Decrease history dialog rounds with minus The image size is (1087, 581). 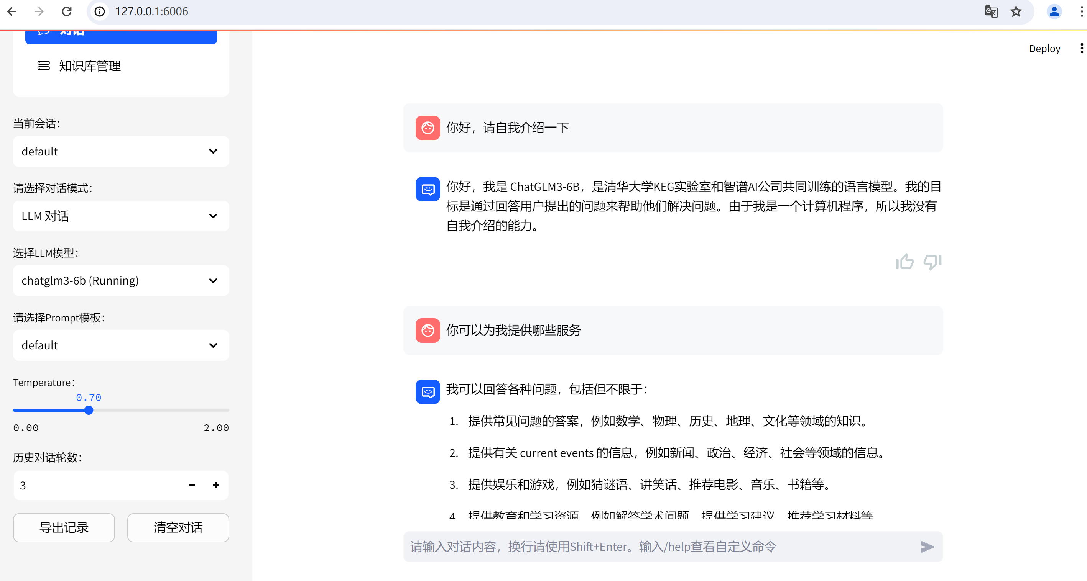[x=192, y=485]
